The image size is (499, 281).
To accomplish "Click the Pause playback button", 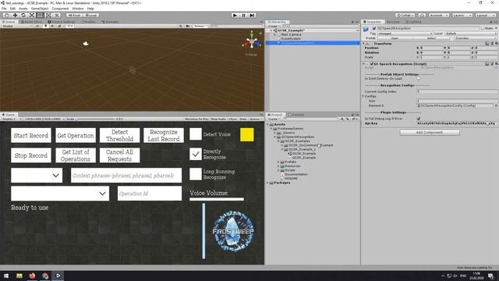I will [243, 16].
